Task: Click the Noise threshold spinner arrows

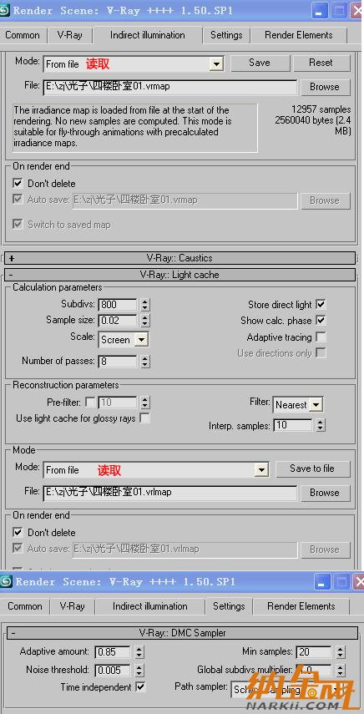Action: coord(139,671)
